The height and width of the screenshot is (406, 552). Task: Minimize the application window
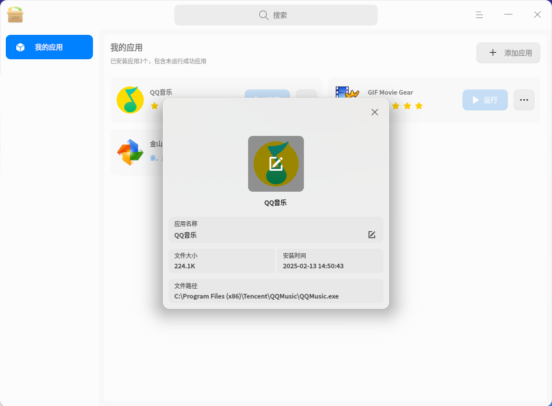pyautogui.click(x=508, y=15)
